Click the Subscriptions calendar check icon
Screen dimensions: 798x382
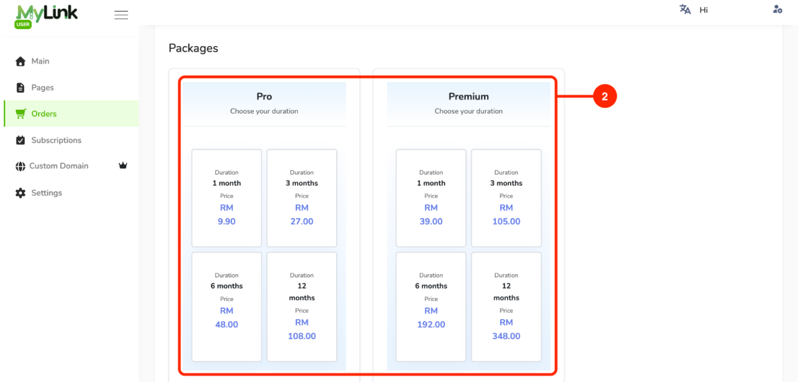point(20,140)
